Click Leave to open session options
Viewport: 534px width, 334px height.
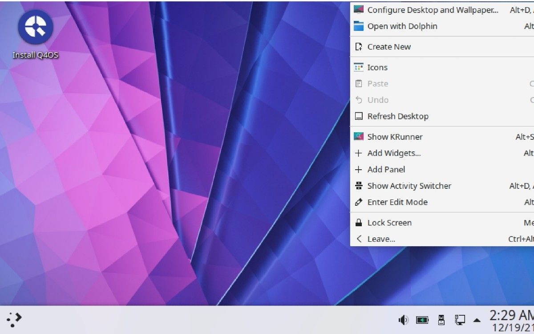point(382,239)
